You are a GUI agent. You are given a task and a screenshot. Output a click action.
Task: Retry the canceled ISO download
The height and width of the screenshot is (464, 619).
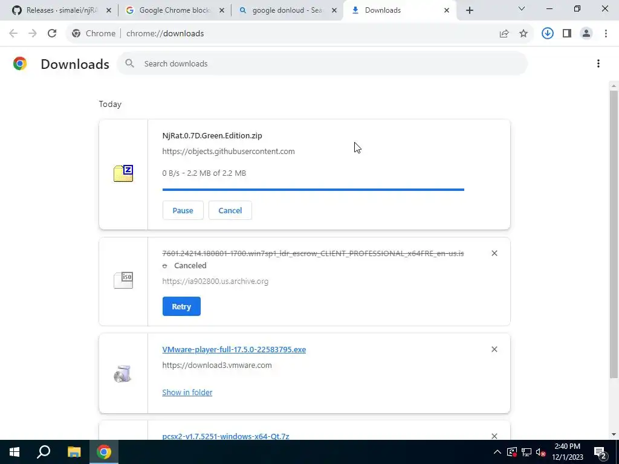click(x=181, y=306)
